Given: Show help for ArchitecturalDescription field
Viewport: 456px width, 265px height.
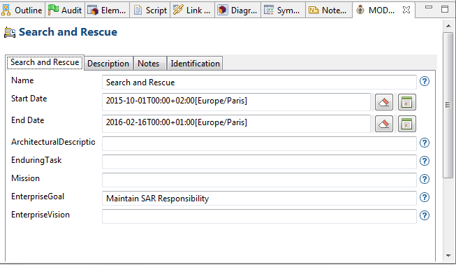Looking at the screenshot, I should [425, 143].
